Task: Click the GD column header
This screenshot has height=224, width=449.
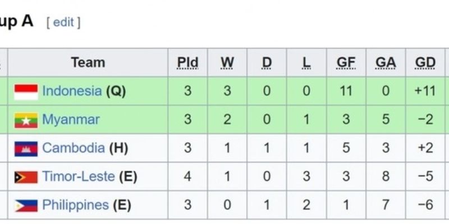Action: pyautogui.click(x=425, y=62)
